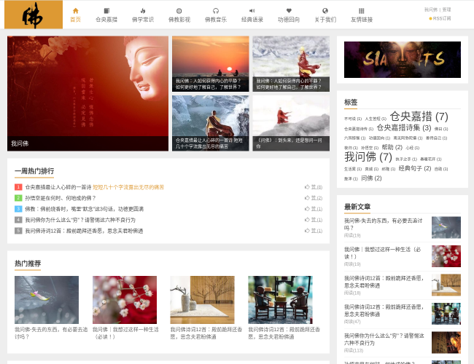This screenshot has width=474, height=364.
Task: Open 佛教音乐 headphone icon
Action: [216, 11]
